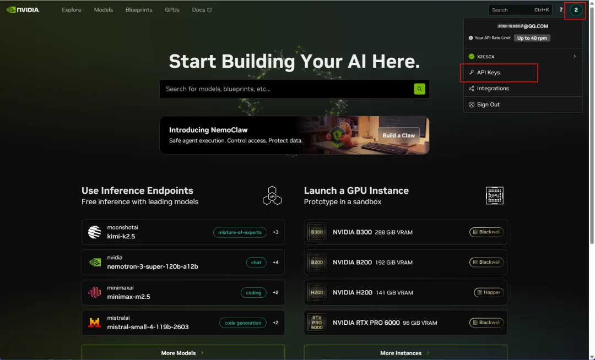
Task: Click the green verified check beside xzcscx
Action: coord(471,57)
